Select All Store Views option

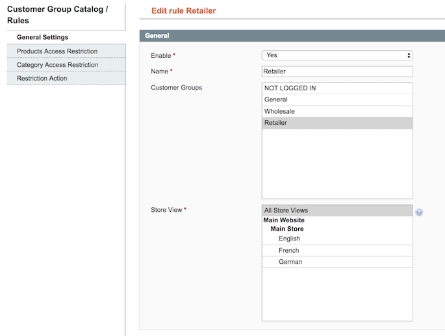click(337, 211)
